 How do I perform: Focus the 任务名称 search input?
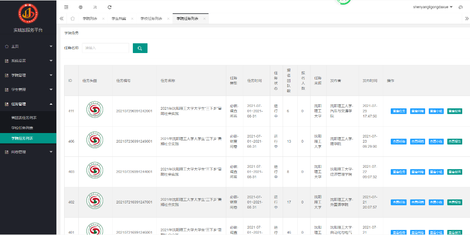coord(105,48)
